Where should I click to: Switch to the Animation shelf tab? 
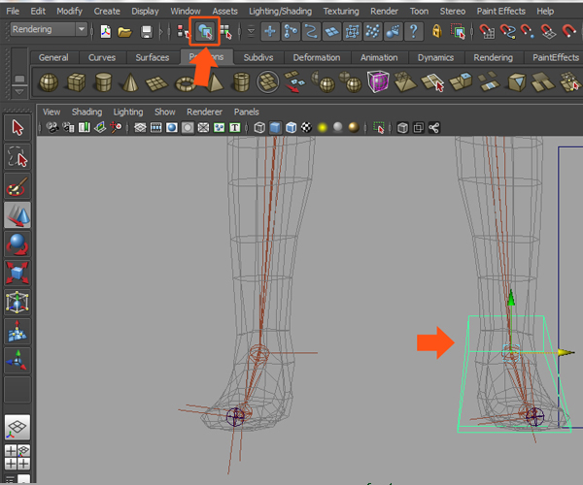[x=379, y=57]
